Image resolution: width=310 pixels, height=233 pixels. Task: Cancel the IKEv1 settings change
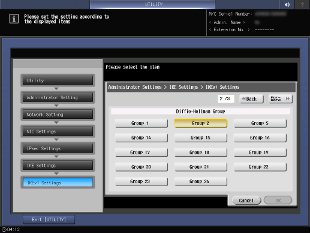click(246, 201)
